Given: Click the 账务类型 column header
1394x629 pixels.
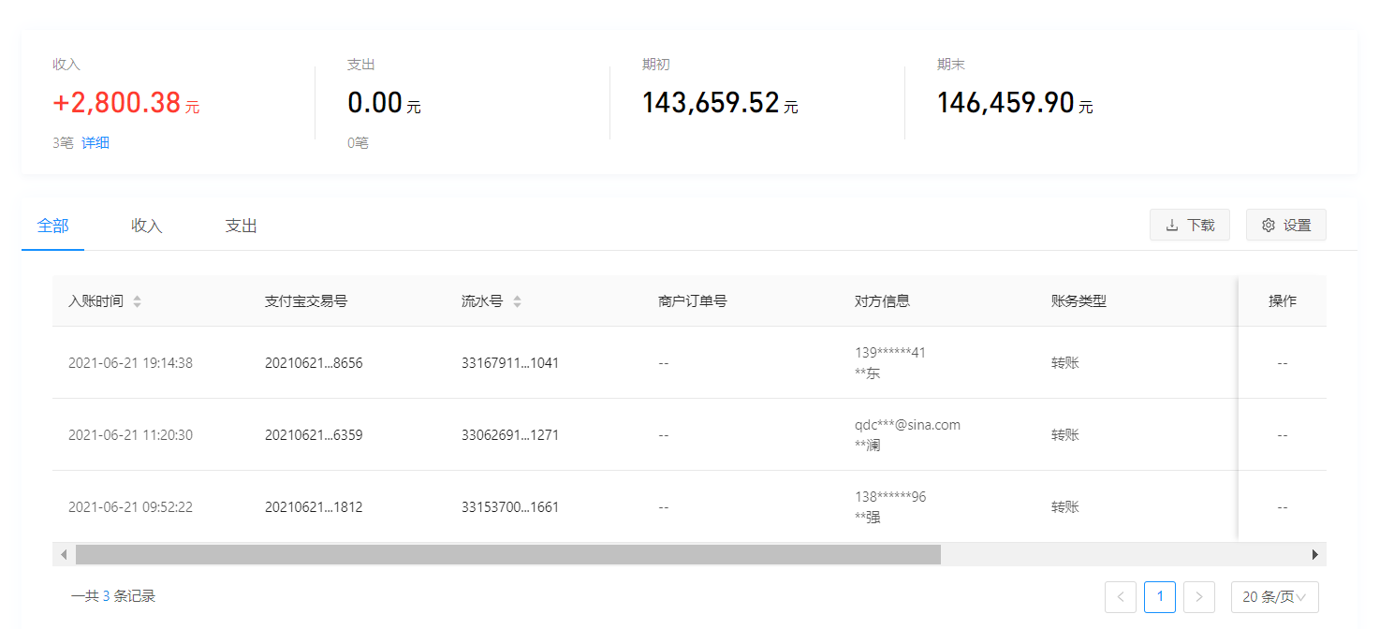Looking at the screenshot, I should (1079, 301).
